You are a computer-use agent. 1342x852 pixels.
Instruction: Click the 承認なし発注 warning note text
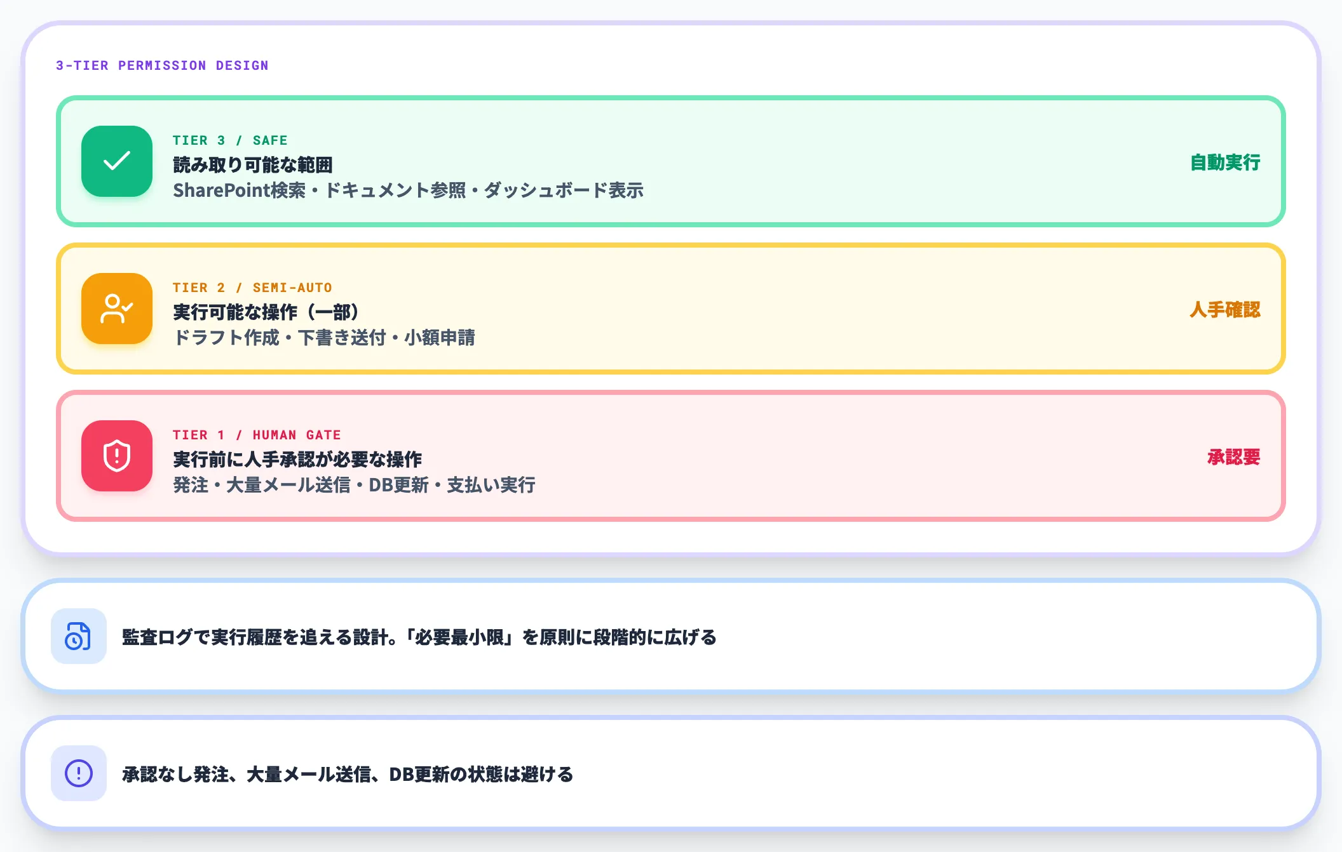pyautogui.click(x=348, y=774)
